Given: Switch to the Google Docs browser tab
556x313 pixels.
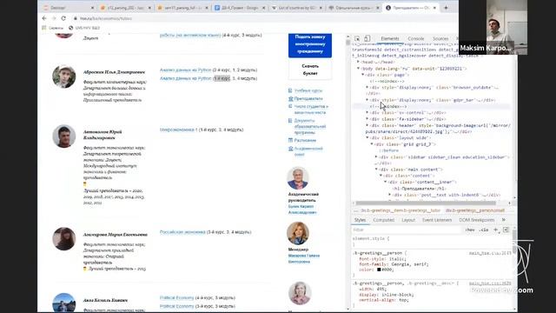Looking at the screenshot, I should coord(240,8).
